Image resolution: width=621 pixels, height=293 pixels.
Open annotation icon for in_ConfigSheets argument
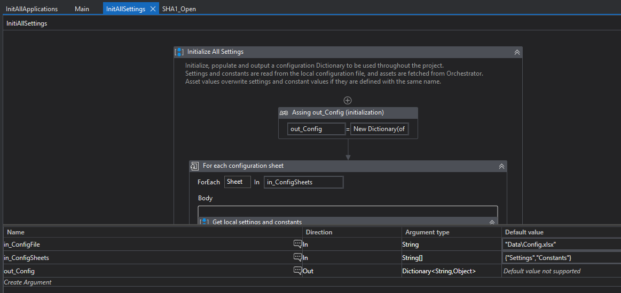(x=297, y=257)
